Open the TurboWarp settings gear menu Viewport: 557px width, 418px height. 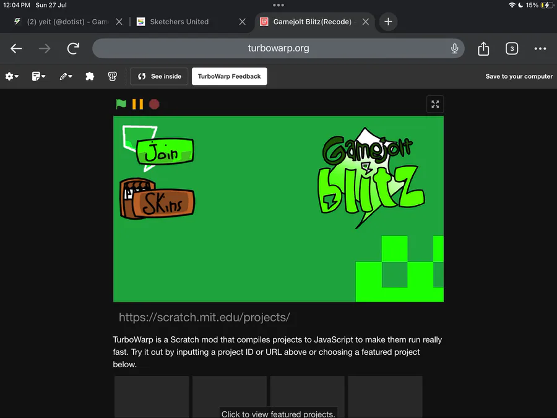tap(12, 76)
